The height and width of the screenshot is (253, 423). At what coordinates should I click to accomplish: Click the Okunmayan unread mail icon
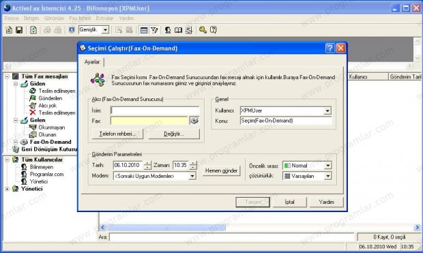[x=33, y=128]
